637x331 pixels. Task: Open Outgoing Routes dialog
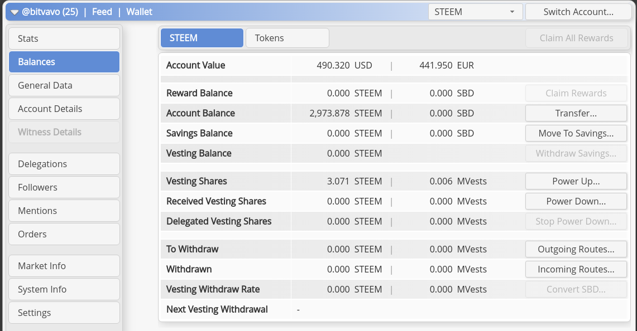[576, 249]
